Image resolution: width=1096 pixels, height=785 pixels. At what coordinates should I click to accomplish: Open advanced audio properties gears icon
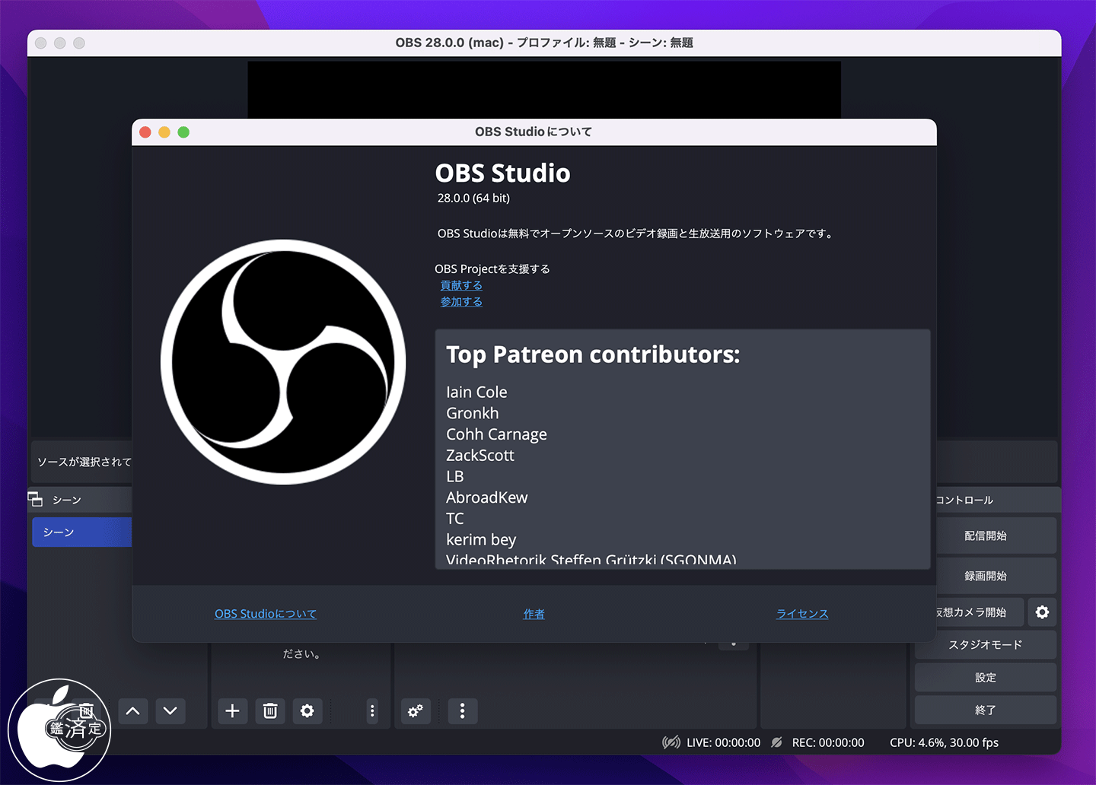(x=416, y=710)
